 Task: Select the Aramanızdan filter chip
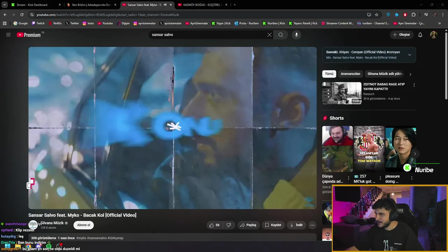[350, 74]
